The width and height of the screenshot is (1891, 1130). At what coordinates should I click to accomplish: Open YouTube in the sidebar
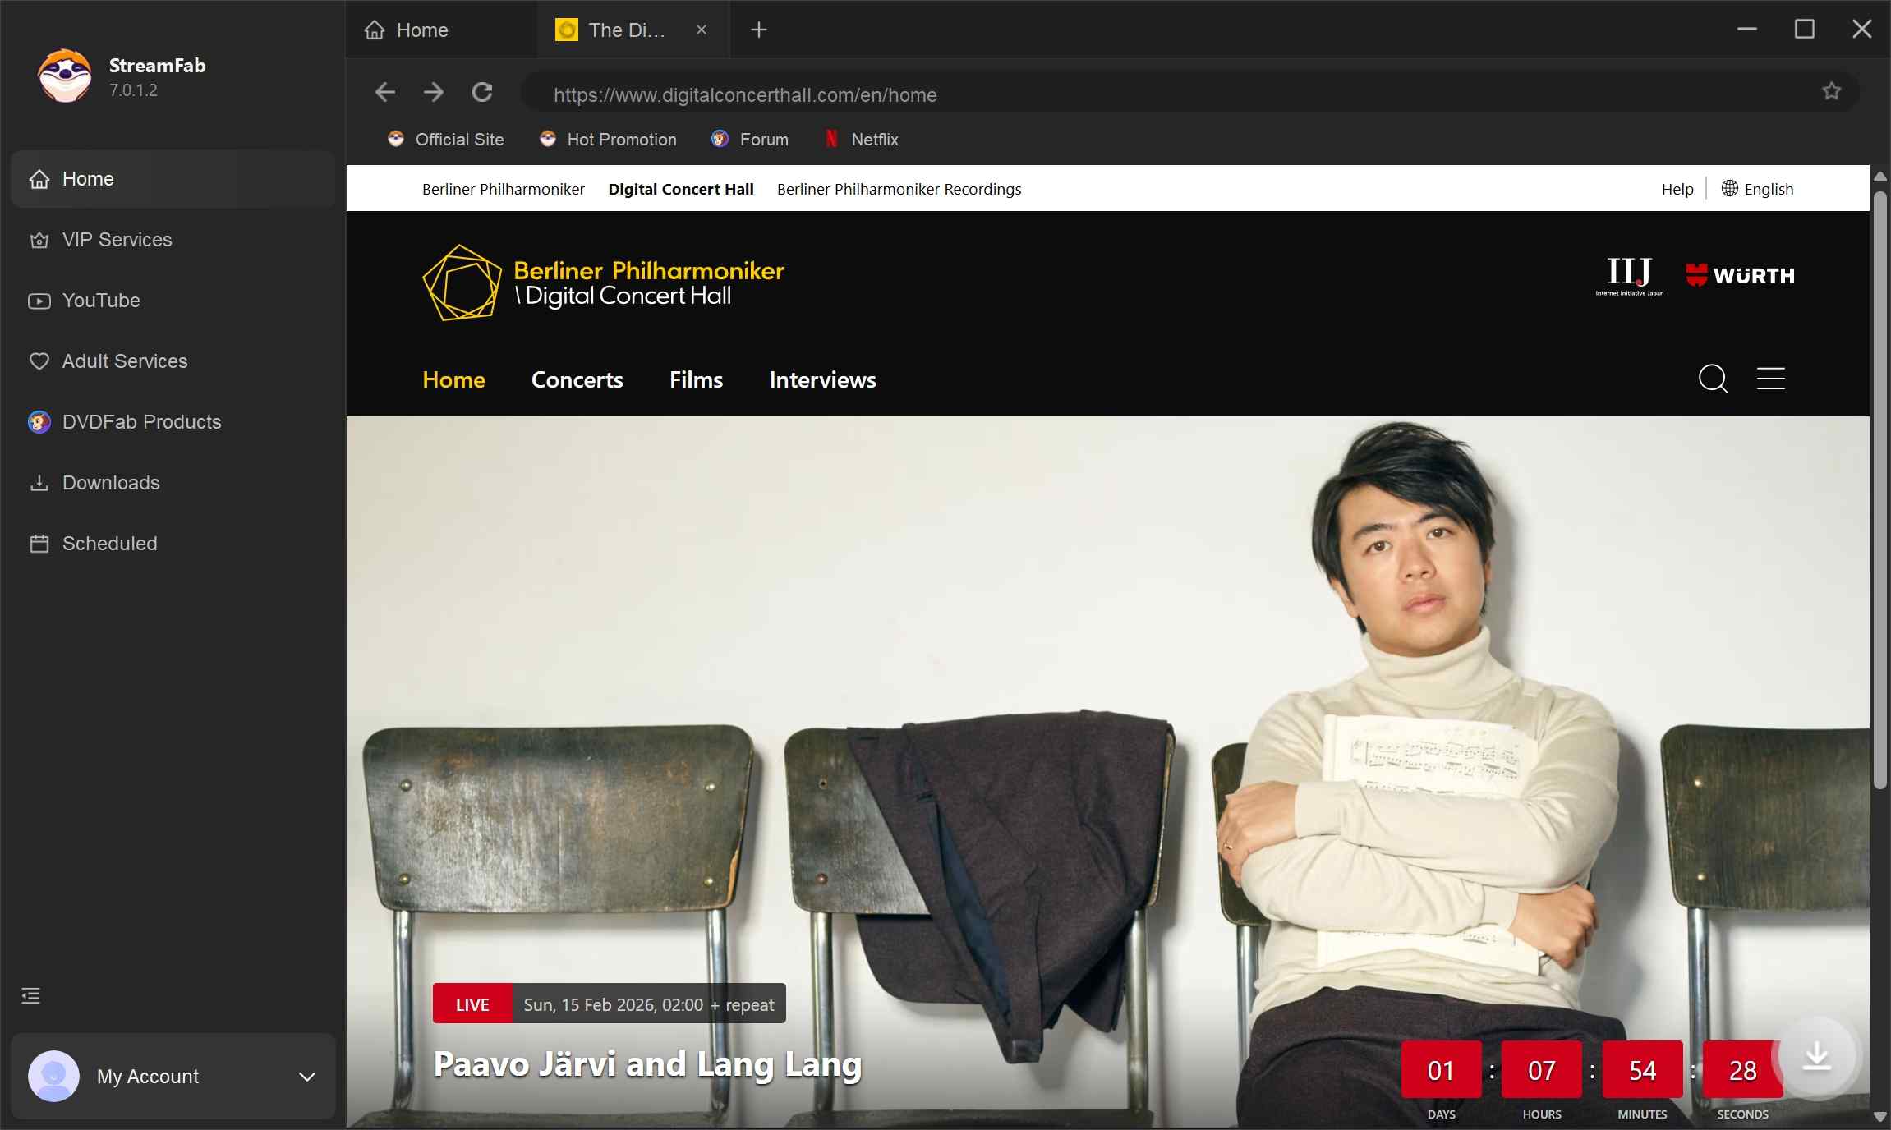101,301
